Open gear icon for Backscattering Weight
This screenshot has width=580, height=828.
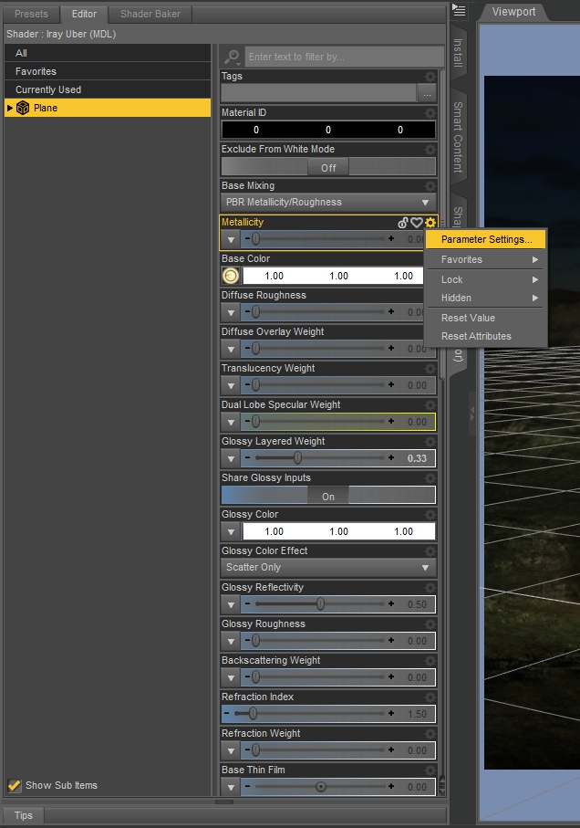tap(430, 660)
